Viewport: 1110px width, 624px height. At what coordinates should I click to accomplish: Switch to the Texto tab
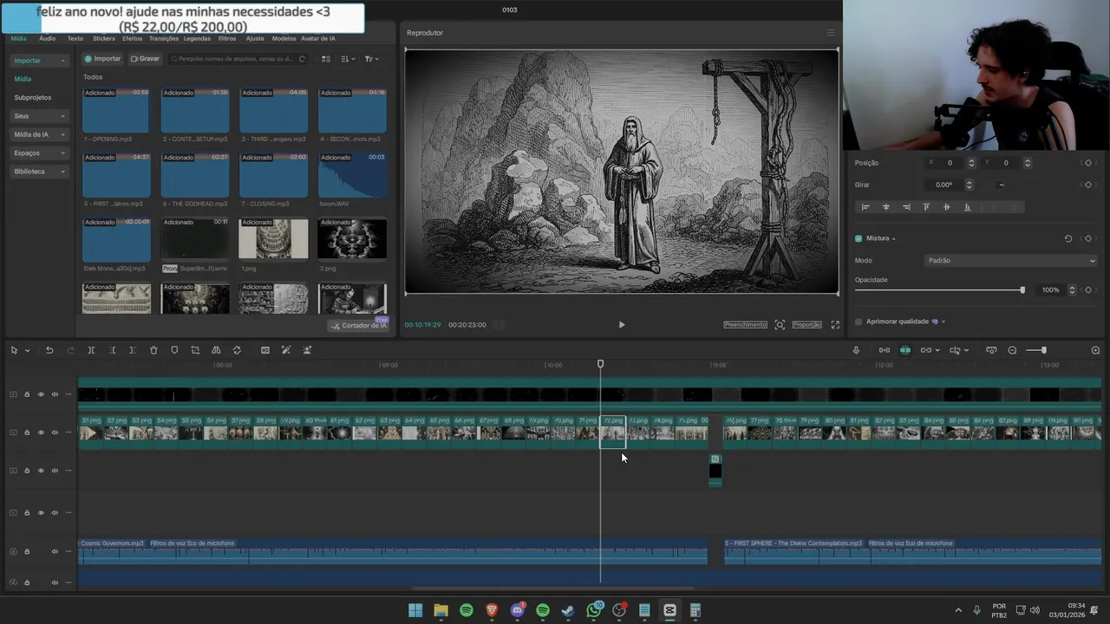[75, 38]
